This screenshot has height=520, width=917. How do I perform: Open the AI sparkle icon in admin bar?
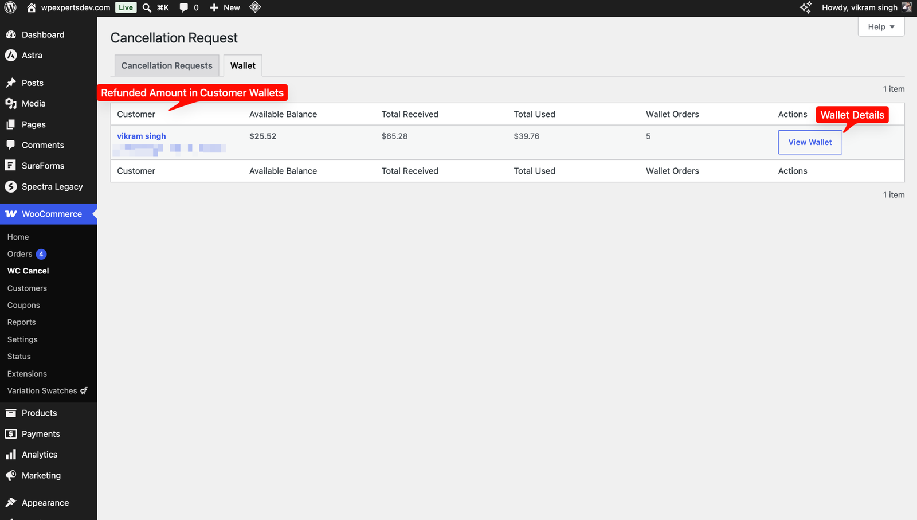point(805,7)
